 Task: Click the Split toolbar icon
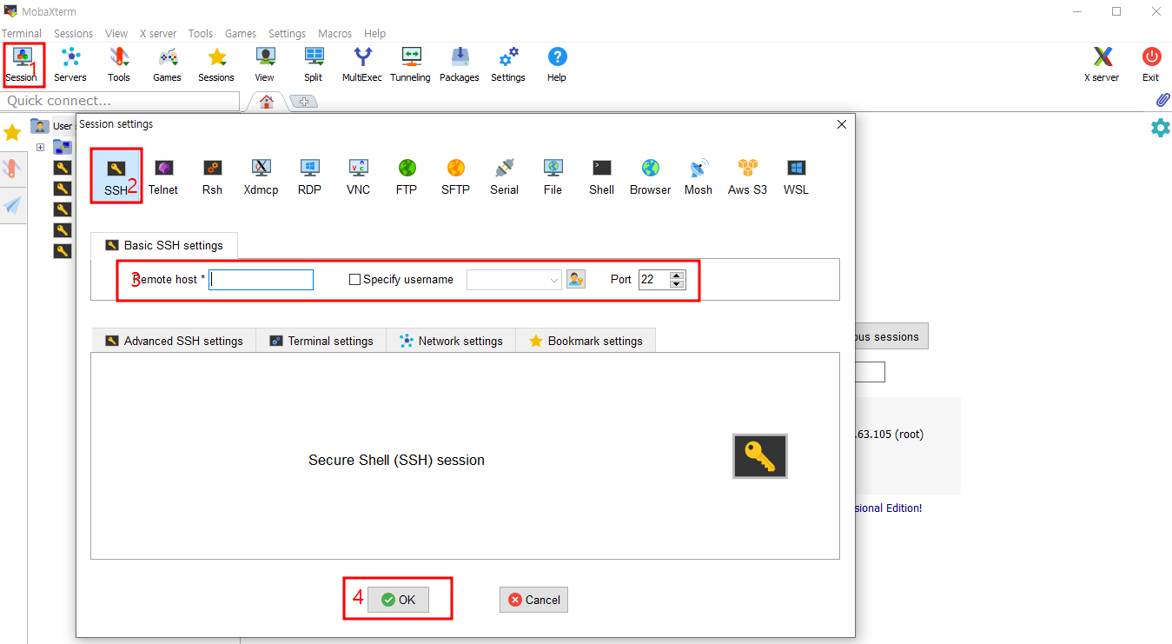click(x=314, y=65)
